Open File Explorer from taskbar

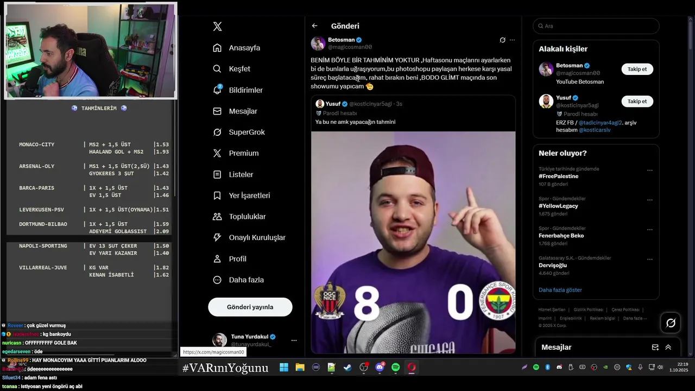point(300,368)
